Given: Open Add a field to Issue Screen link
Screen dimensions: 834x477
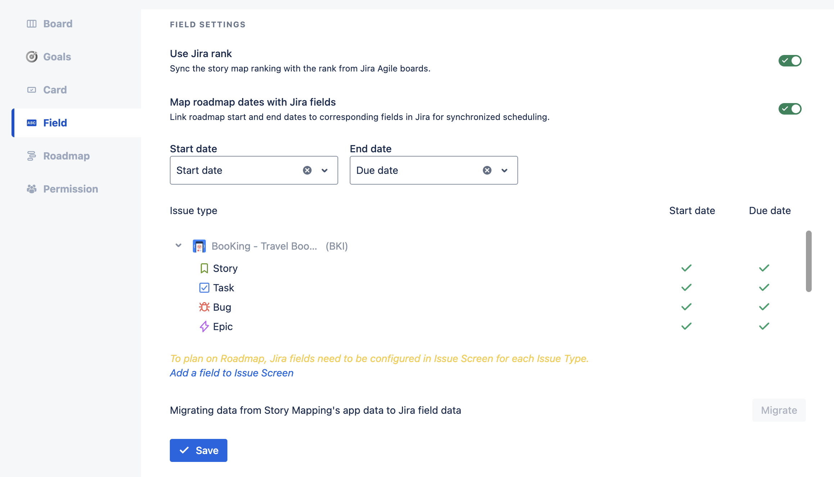Looking at the screenshot, I should (232, 373).
